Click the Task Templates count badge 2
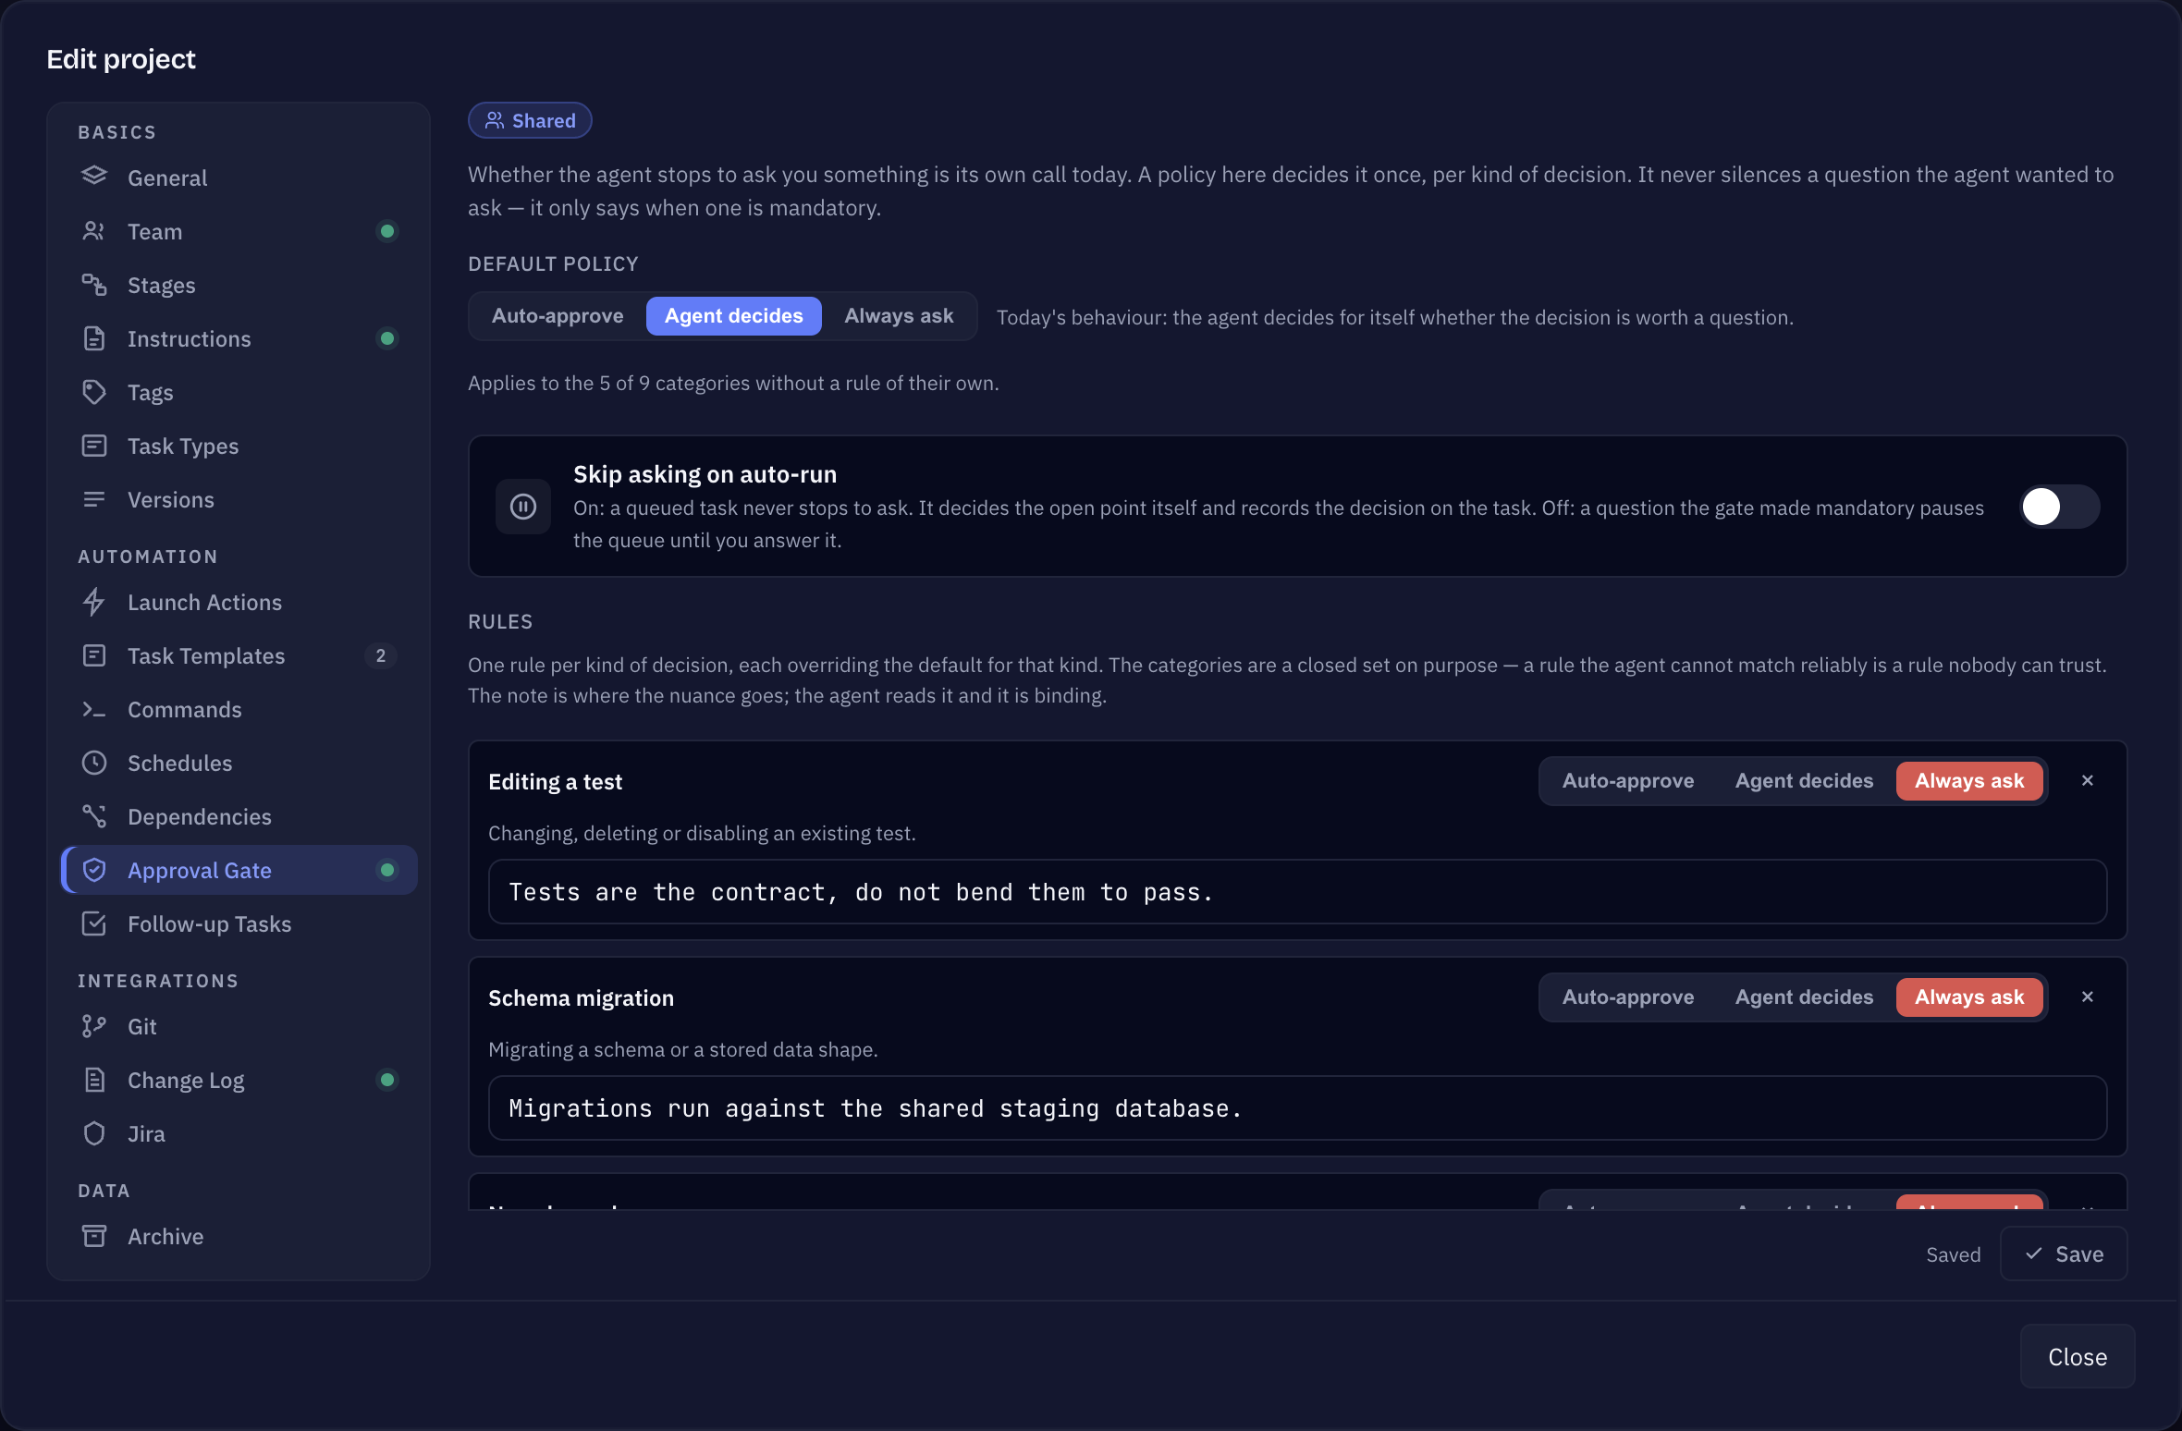The height and width of the screenshot is (1431, 2182). [380, 654]
